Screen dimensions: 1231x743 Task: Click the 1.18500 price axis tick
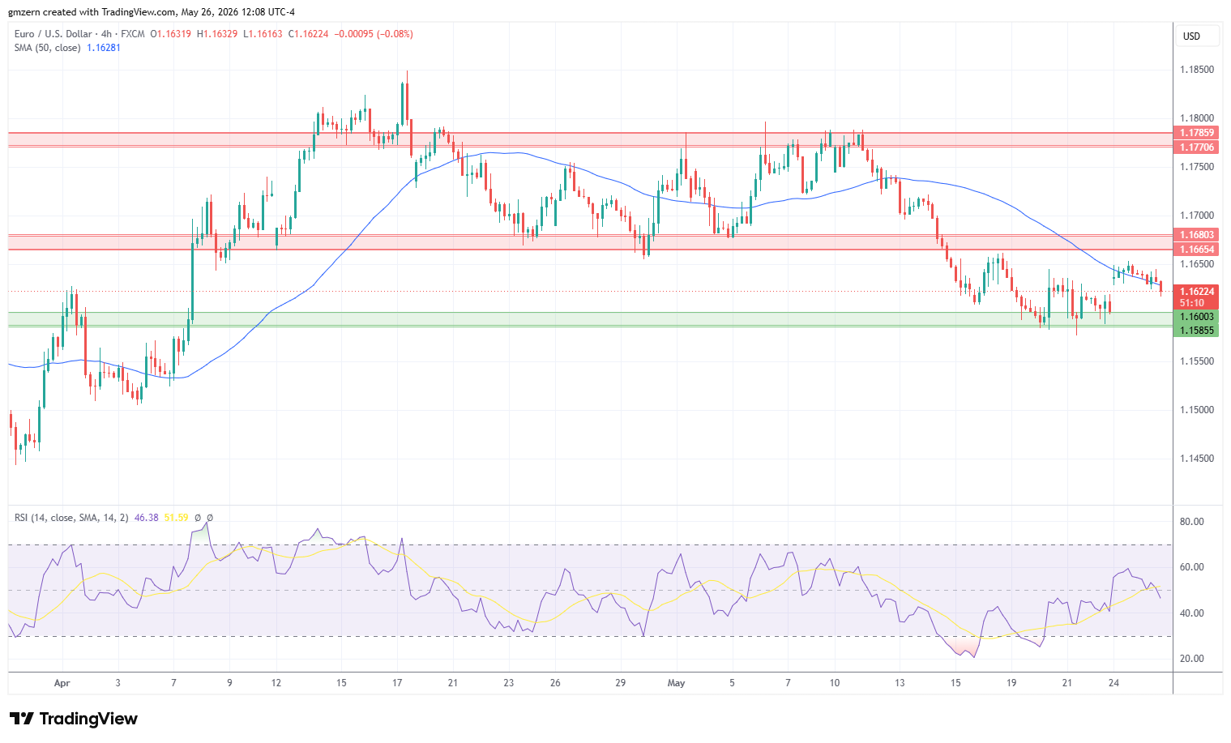click(1197, 70)
